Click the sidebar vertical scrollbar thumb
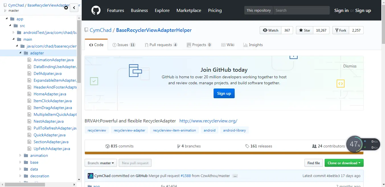The height and width of the screenshot is (187, 385). click(79, 51)
